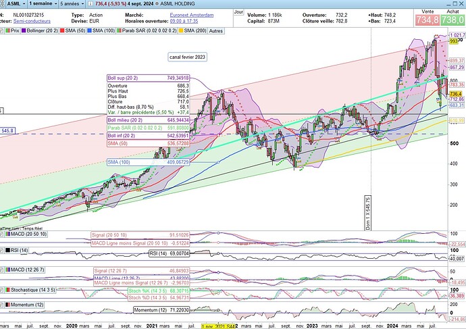Click the 'Stoch %D (14 3 5)' value box
The image size is (466, 329).
point(159,297)
